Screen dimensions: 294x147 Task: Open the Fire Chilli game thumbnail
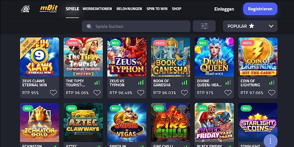pyautogui.click(x=171, y=122)
